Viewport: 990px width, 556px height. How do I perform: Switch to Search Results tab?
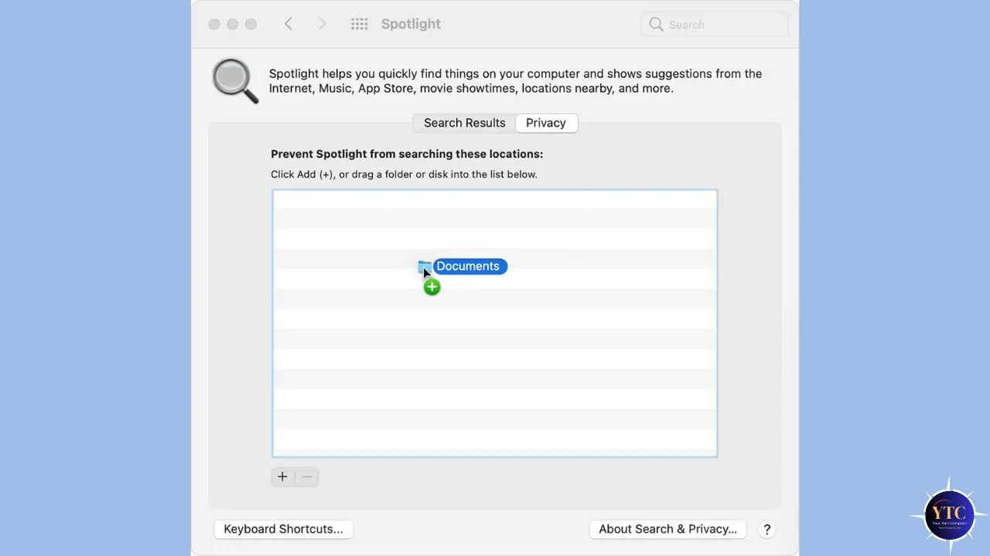pos(464,123)
